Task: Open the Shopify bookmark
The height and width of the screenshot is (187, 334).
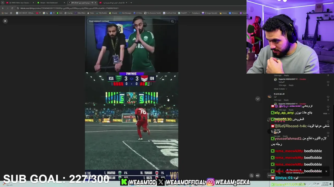Action: [x=113, y=13]
